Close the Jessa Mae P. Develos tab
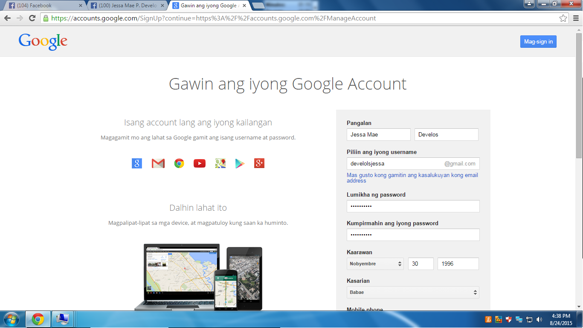The image size is (583, 328). click(162, 6)
